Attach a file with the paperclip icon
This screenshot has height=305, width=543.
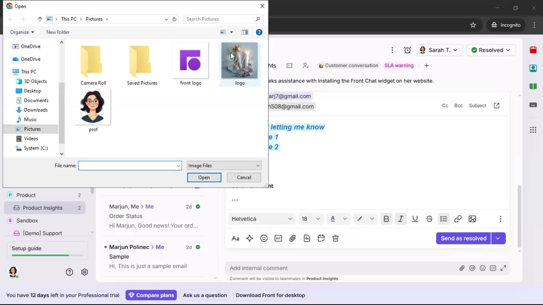tap(293, 238)
